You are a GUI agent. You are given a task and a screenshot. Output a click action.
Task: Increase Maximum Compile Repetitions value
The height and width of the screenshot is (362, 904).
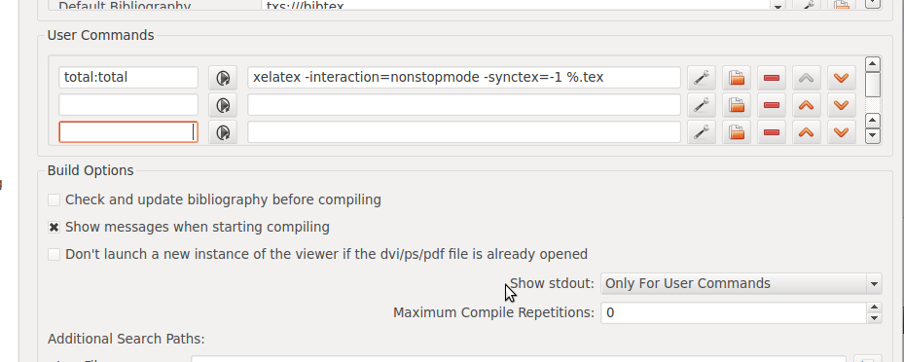[x=874, y=308]
